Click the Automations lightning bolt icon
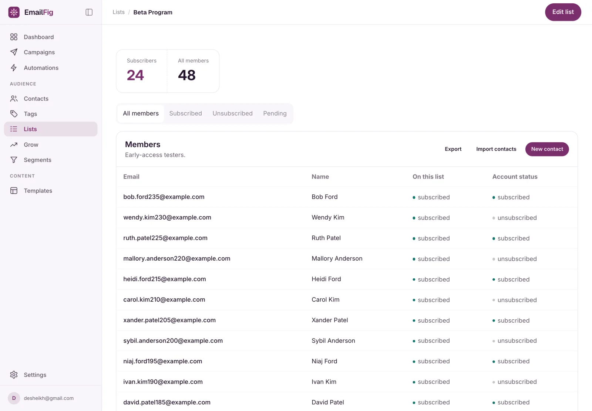 click(14, 68)
